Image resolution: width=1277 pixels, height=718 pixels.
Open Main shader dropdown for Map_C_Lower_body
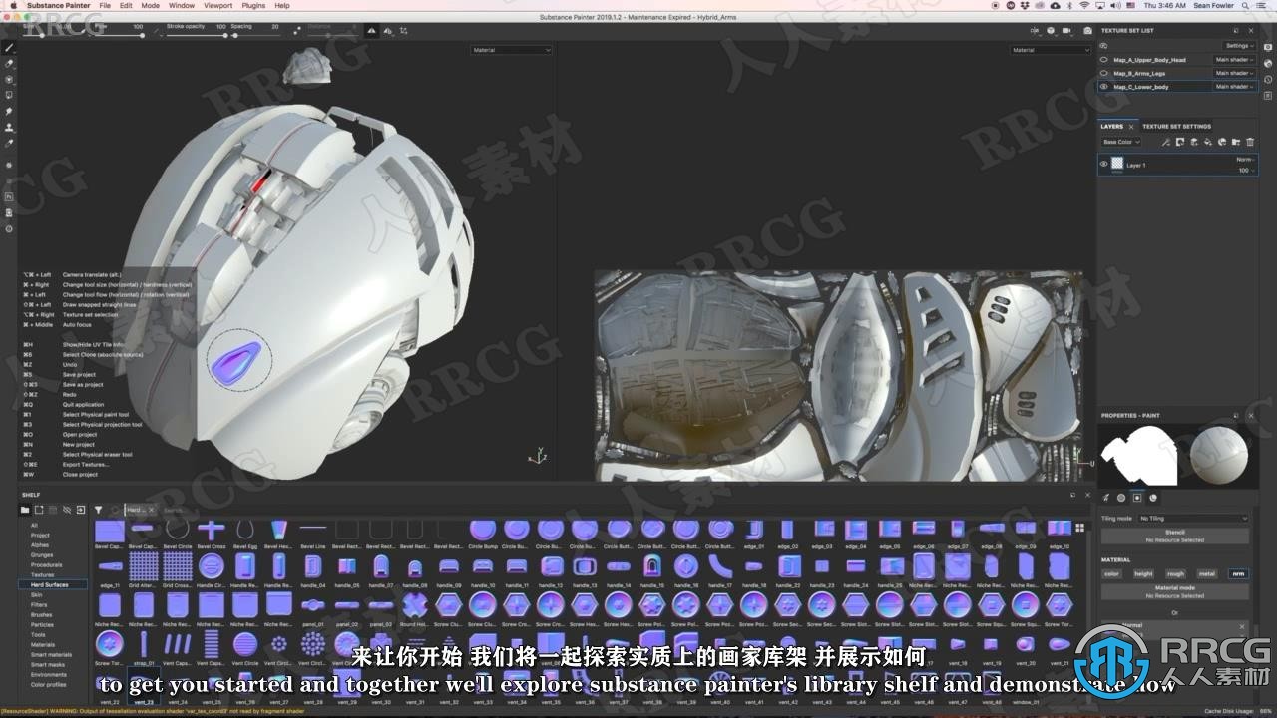tap(1234, 87)
